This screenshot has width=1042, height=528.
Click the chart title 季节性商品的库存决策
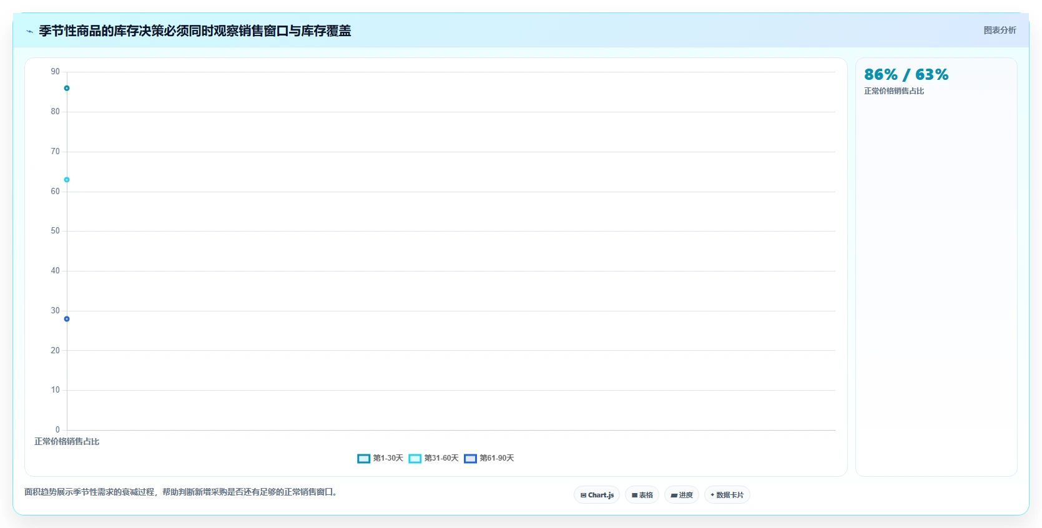(195, 31)
